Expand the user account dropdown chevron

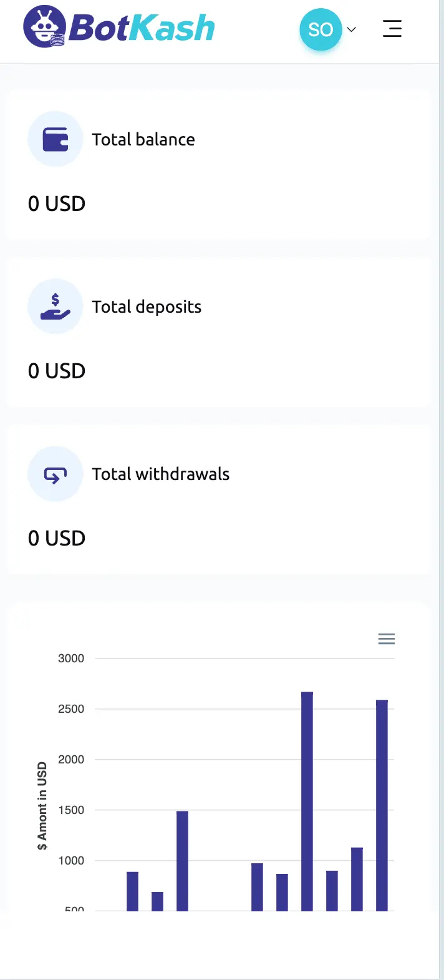pos(351,29)
